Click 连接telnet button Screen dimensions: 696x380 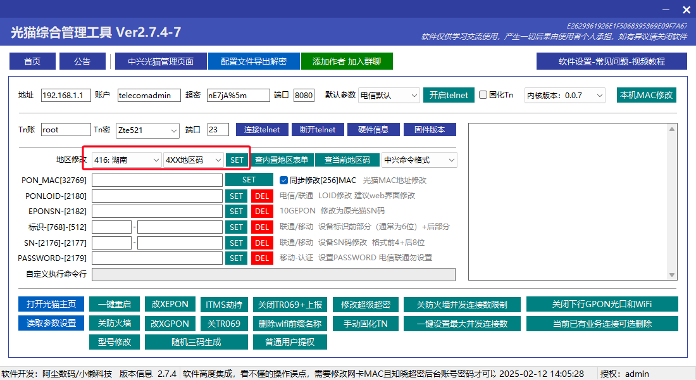[262, 130]
